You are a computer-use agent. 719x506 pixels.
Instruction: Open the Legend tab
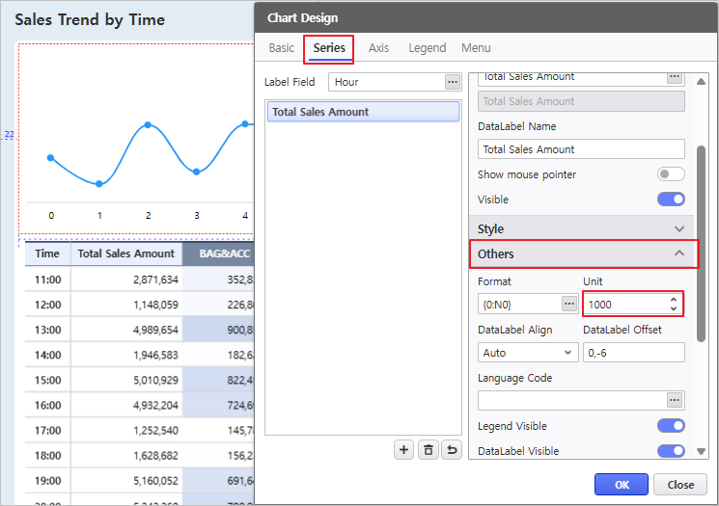coord(427,48)
